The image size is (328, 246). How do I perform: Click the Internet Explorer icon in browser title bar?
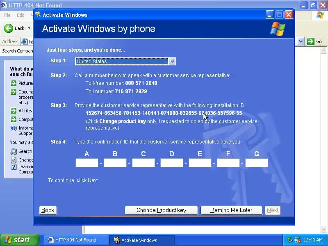click(x=4, y=5)
